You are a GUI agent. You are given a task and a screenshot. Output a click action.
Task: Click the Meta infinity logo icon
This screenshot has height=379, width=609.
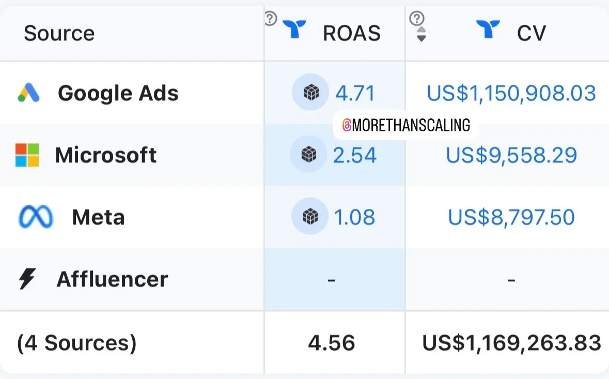pyautogui.click(x=36, y=217)
